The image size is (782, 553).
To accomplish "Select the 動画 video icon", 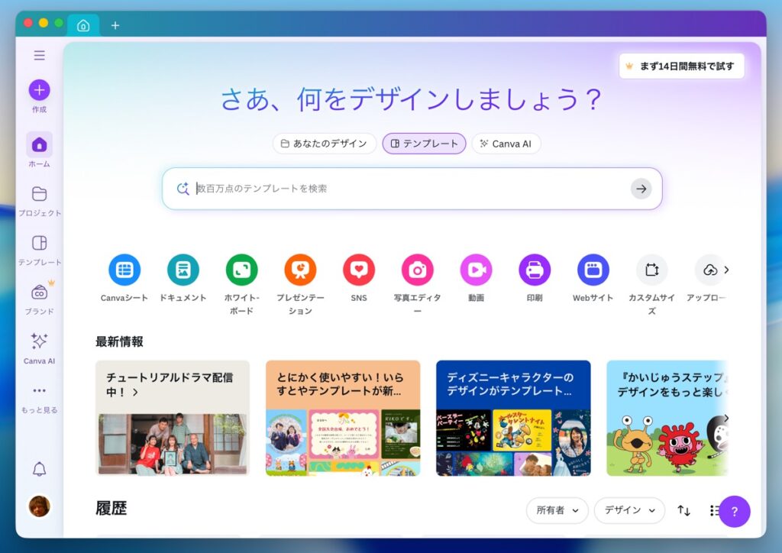I will pyautogui.click(x=476, y=270).
